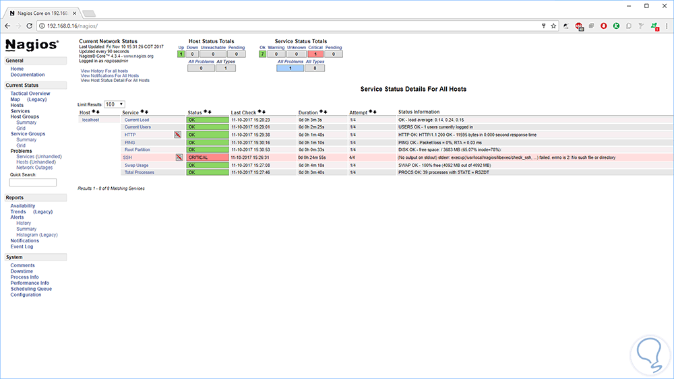Click the red Critical service count box
Screen dimensions: 674x379
(315, 54)
